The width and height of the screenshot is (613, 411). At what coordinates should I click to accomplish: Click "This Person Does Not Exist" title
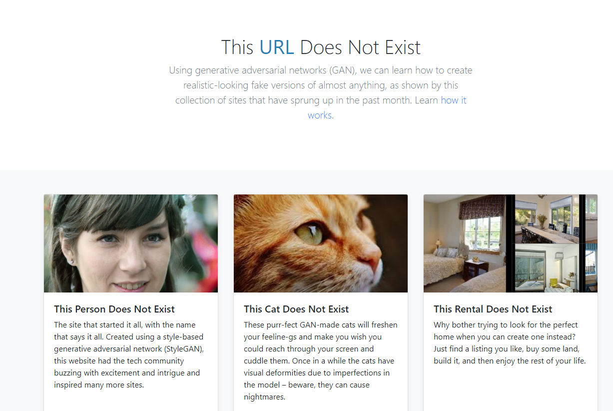(114, 309)
